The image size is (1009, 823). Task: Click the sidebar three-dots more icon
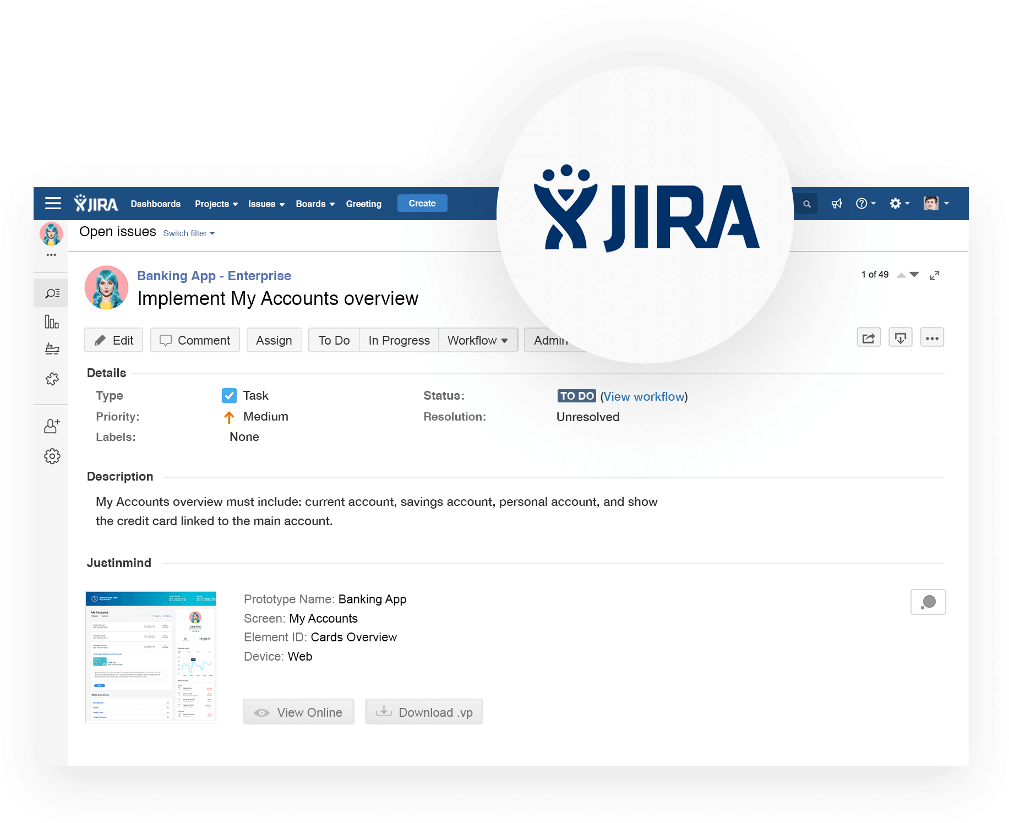pyautogui.click(x=51, y=255)
